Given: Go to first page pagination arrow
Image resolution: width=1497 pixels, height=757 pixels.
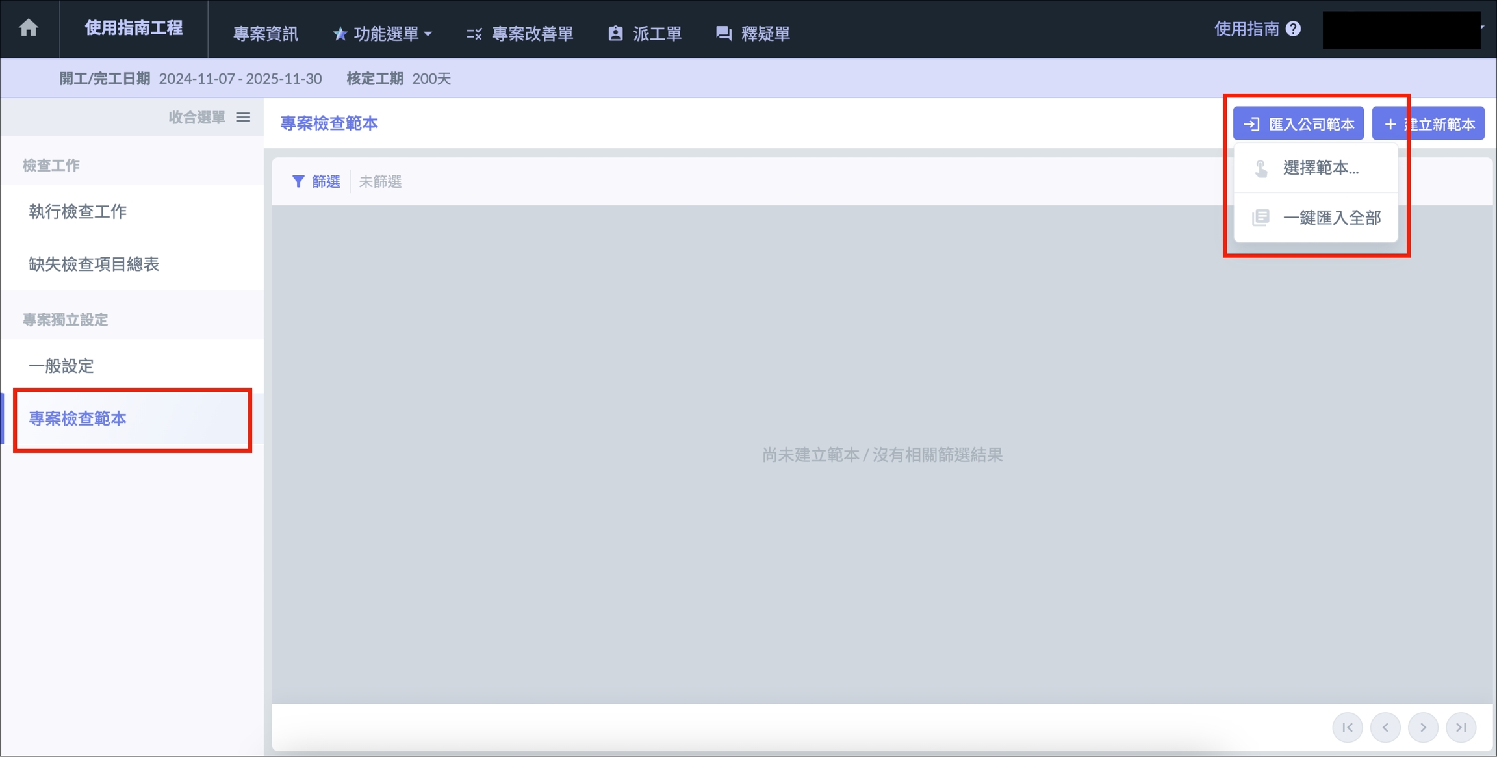Looking at the screenshot, I should pos(1348,727).
